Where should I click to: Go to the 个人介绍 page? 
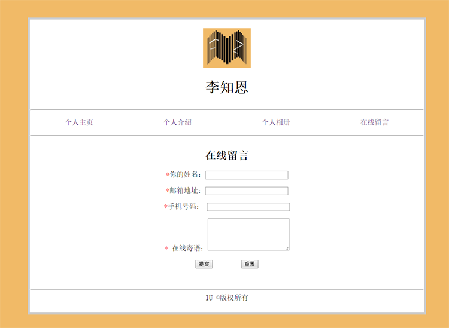pos(177,122)
